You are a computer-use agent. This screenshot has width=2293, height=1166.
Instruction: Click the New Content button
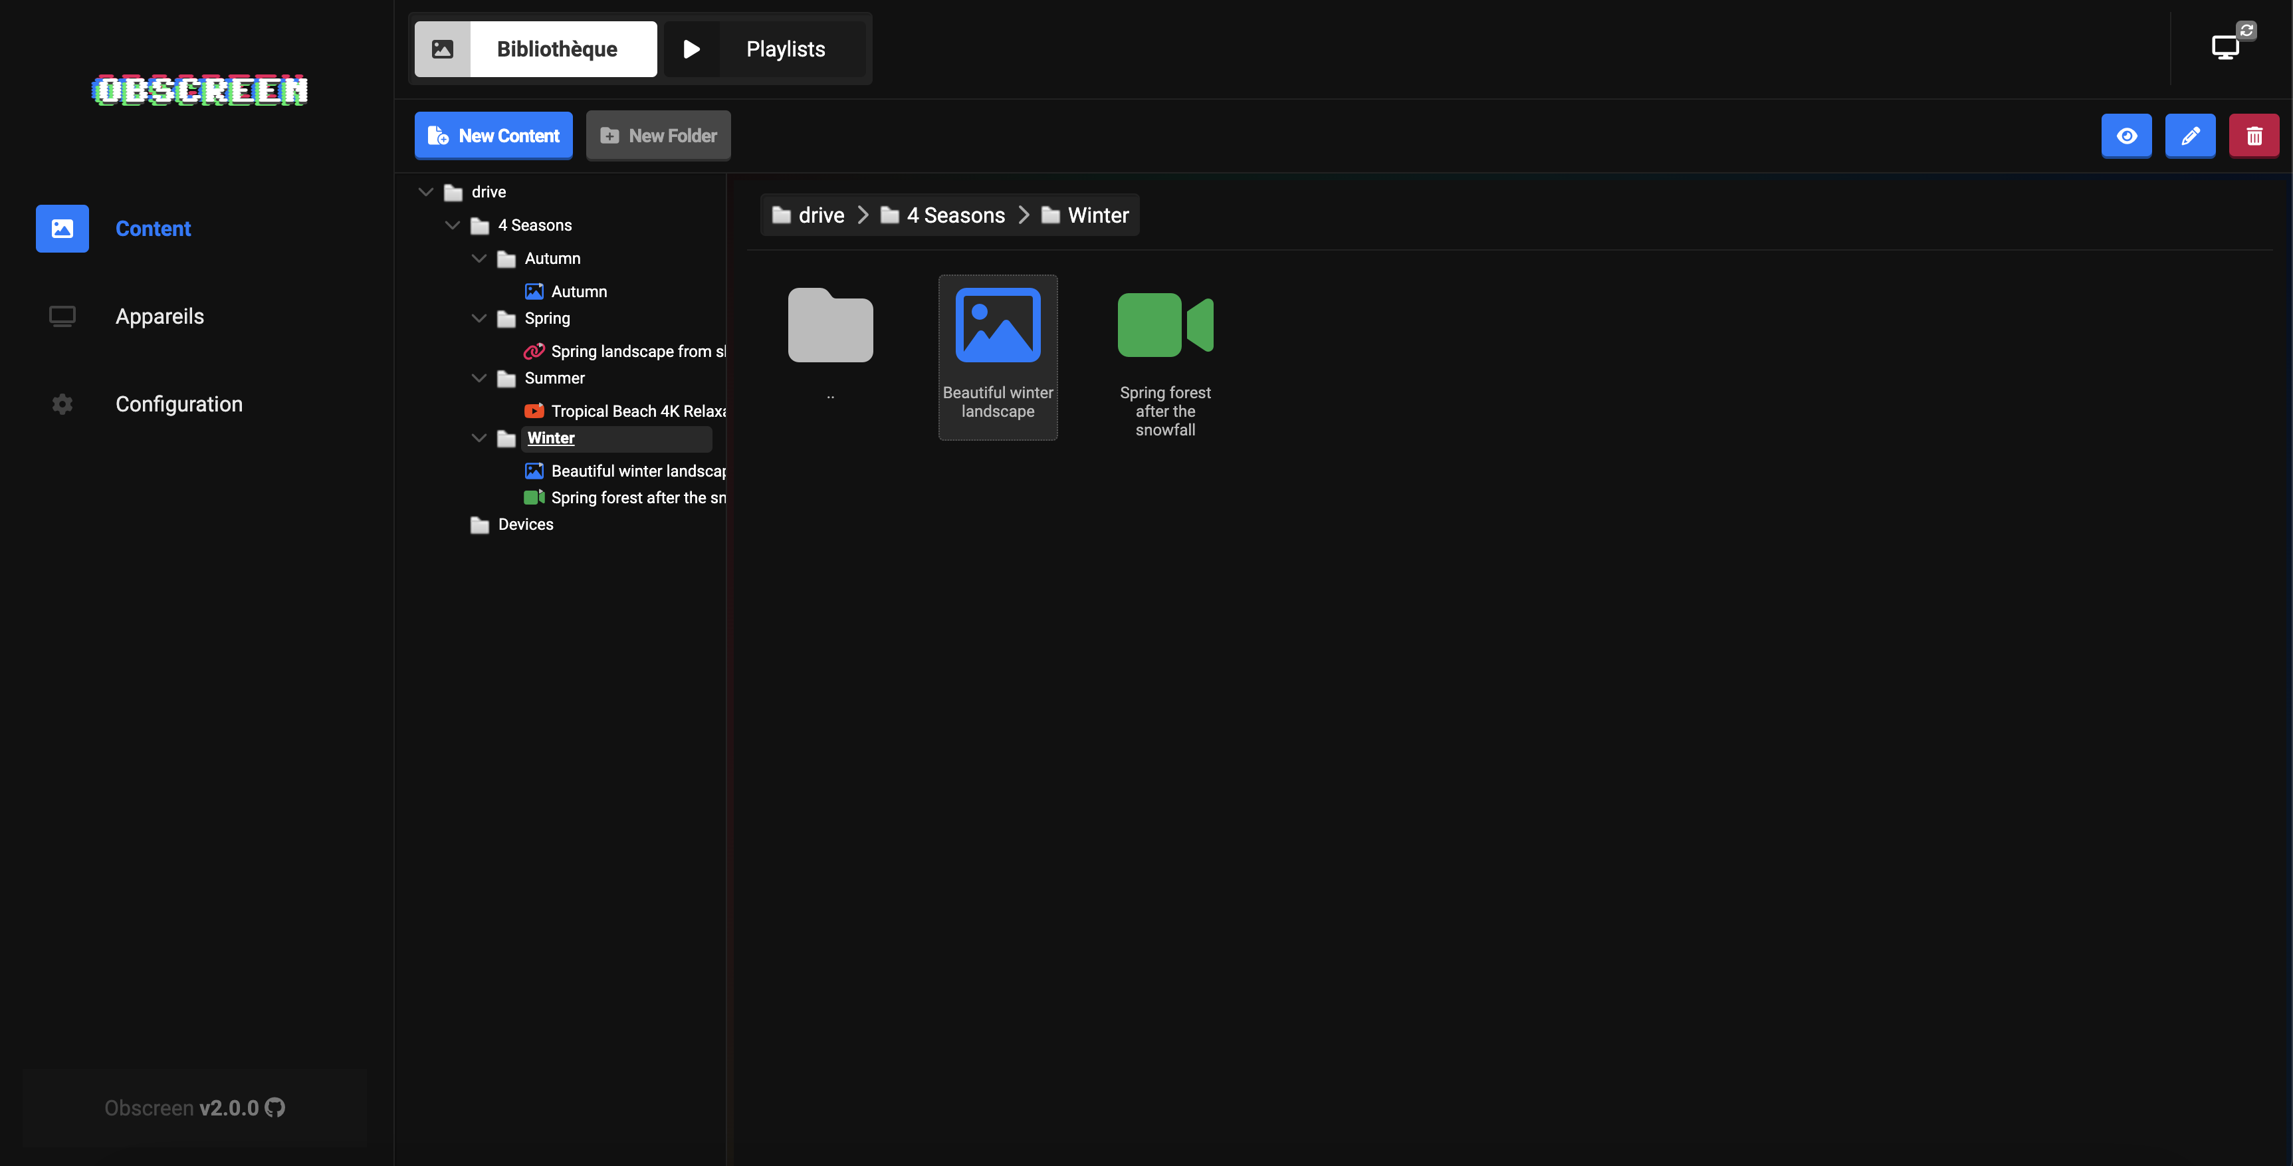point(493,136)
